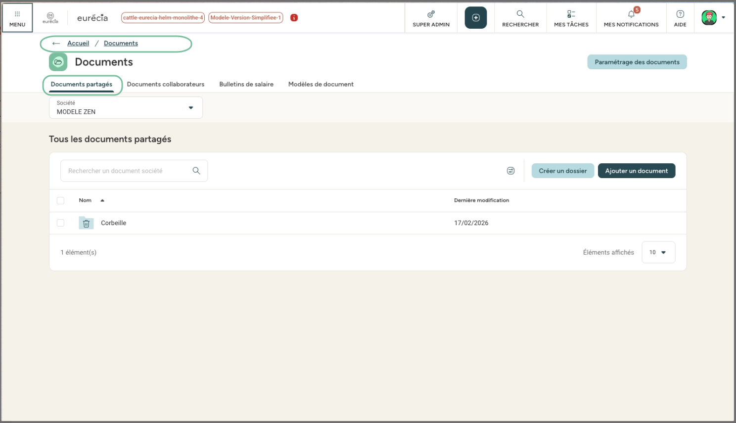
Task: Focus the Rechercher un document société field
Action: 126,171
